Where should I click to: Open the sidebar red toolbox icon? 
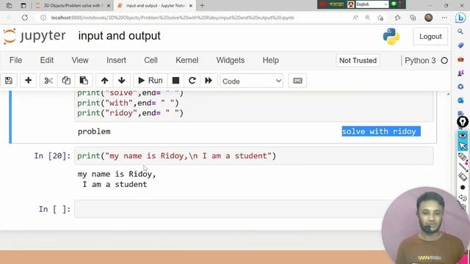coord(460,59)
